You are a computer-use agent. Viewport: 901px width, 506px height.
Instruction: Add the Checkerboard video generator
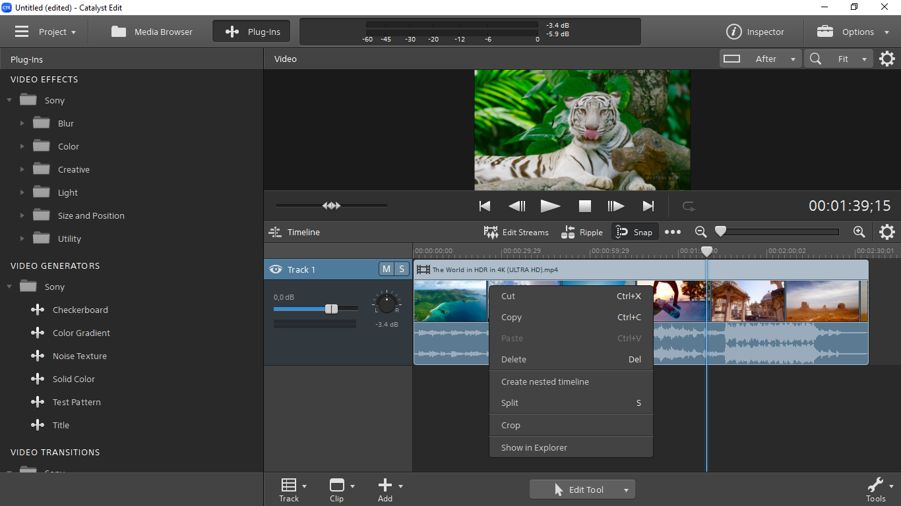[80, 310]
